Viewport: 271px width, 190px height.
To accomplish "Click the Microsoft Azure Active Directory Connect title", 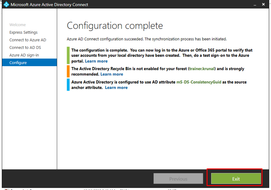I will coord(49,5).
